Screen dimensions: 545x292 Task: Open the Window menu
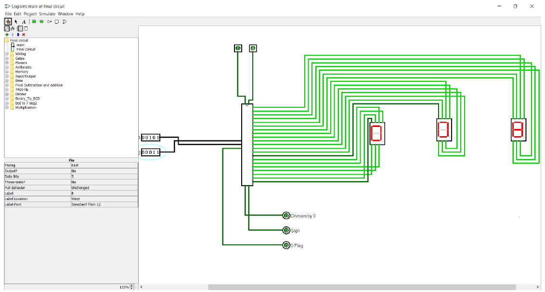[x=65, y=14]
